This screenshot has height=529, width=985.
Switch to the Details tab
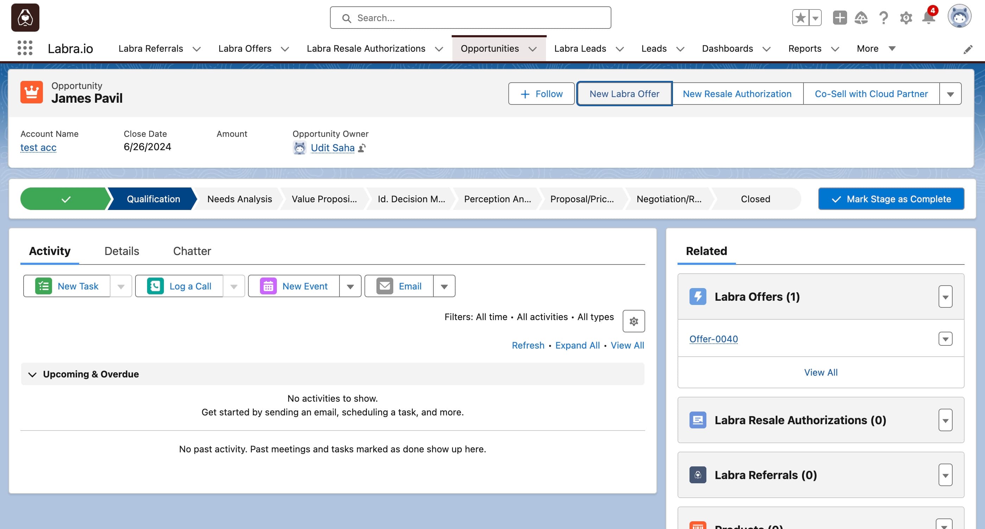tap(122, 251)
